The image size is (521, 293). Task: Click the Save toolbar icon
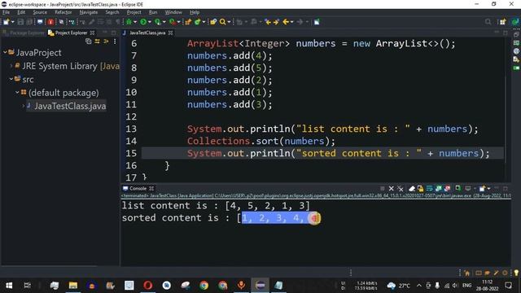click(x=20, y=22)
